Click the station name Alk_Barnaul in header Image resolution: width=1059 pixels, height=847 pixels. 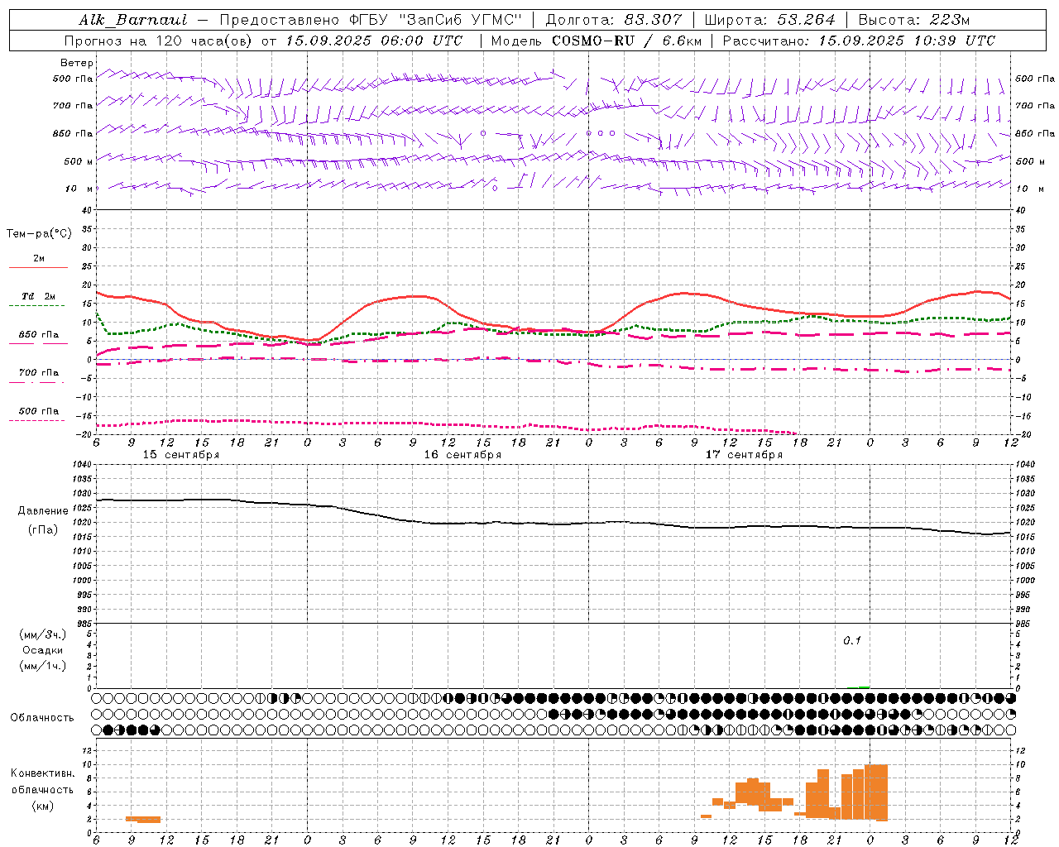coord(133,20)
